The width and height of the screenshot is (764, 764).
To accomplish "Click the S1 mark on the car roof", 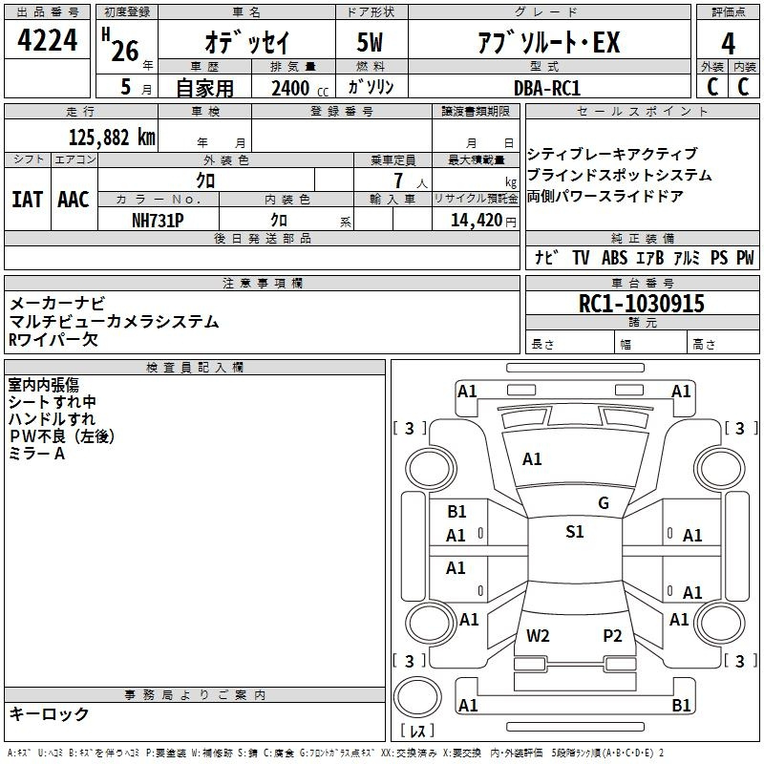I will 574,532.
